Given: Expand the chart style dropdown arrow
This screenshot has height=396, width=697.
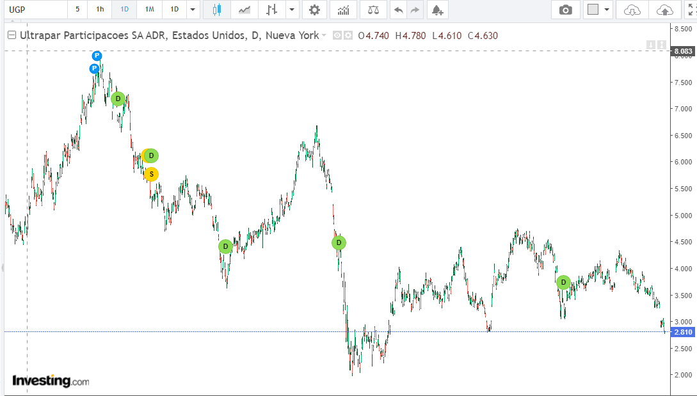Looking at the screenshot, I should point(292,10).
